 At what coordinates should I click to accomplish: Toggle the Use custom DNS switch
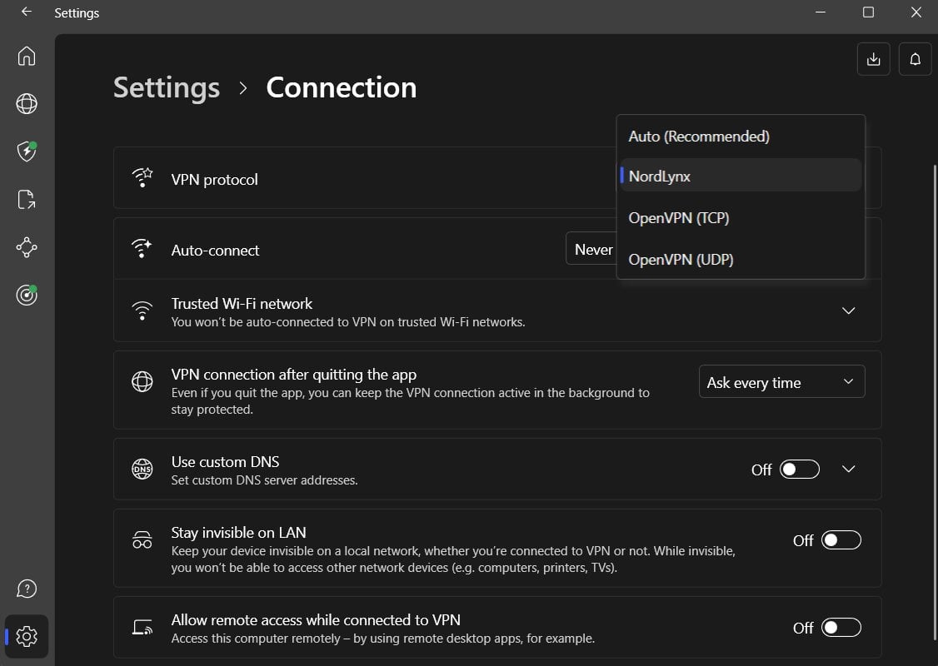pos(799,470)
